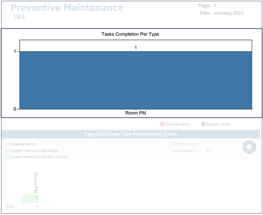263x215 pixels.
Task: Click the blue Regular Items legend swatch
Action: click(x=203, y=124)
